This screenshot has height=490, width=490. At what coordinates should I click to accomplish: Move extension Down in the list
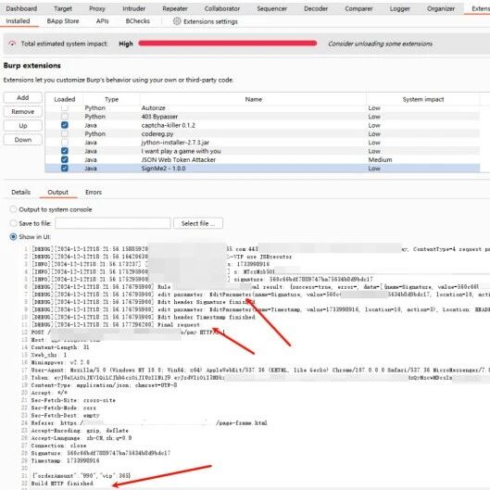pyautogui.click(x=23, y=140)
